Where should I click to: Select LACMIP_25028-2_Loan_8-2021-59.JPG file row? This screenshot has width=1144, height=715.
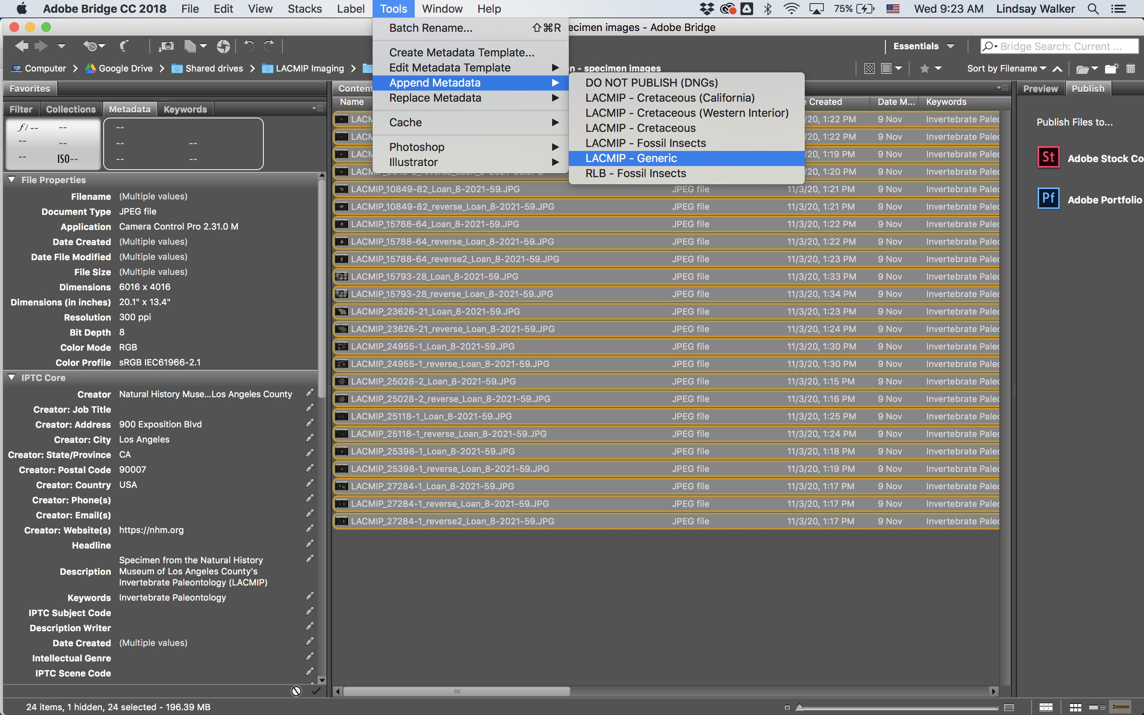(x=666, y=381)
